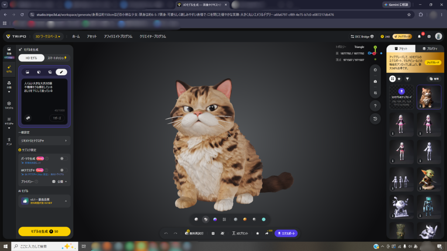This screenshot has width=447, height=251.
Task: Open the プライバシー 公開 dropdown
Action: tap(59, 182)
